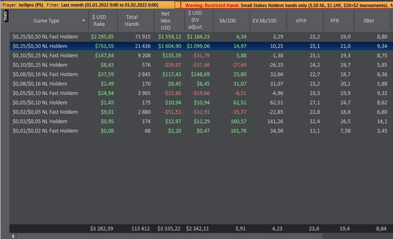Select the $0,02/$0,05 NL Fast Holdem row
Screen dimensions: 393x239
pos(200,112)
